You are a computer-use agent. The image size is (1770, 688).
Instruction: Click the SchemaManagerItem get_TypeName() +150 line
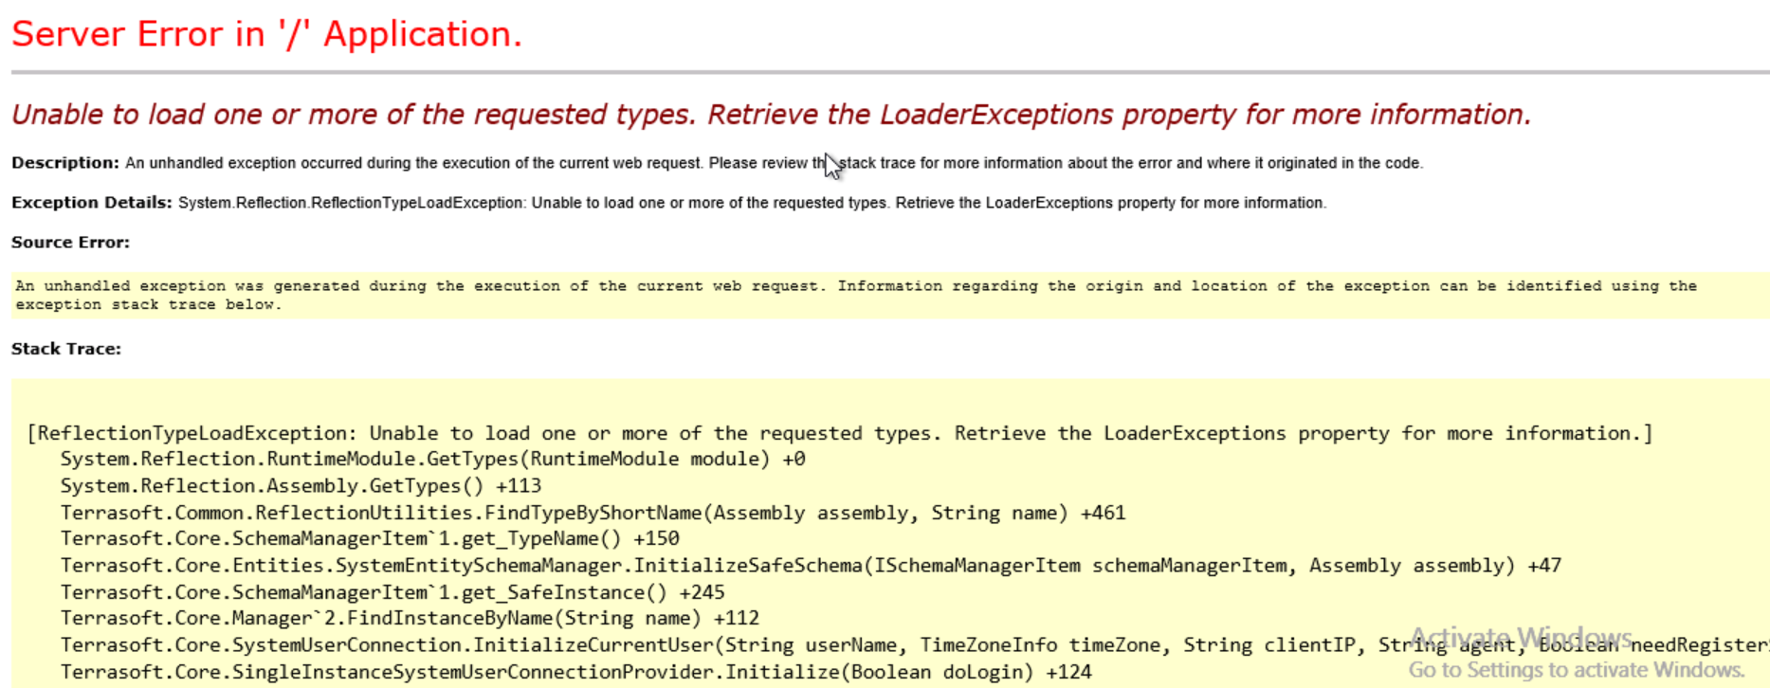click(370, 539)
